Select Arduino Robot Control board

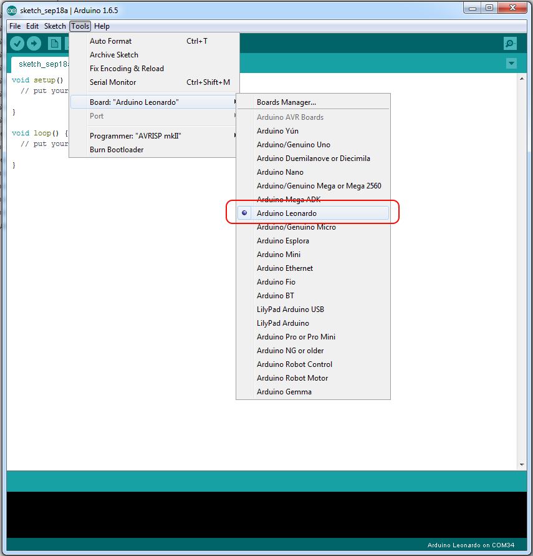[x=313, y=364]
